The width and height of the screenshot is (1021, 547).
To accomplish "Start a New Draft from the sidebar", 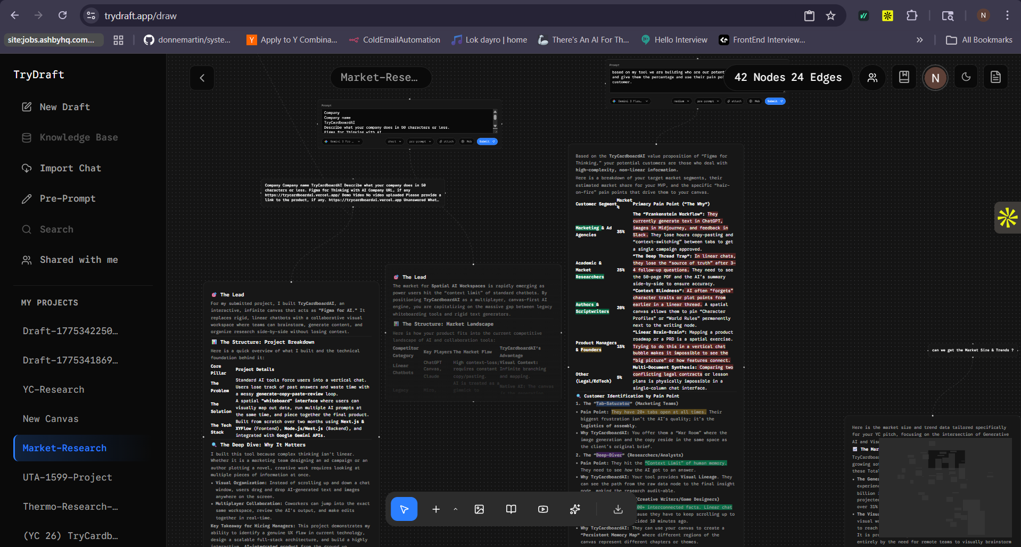I will point(64,107).
